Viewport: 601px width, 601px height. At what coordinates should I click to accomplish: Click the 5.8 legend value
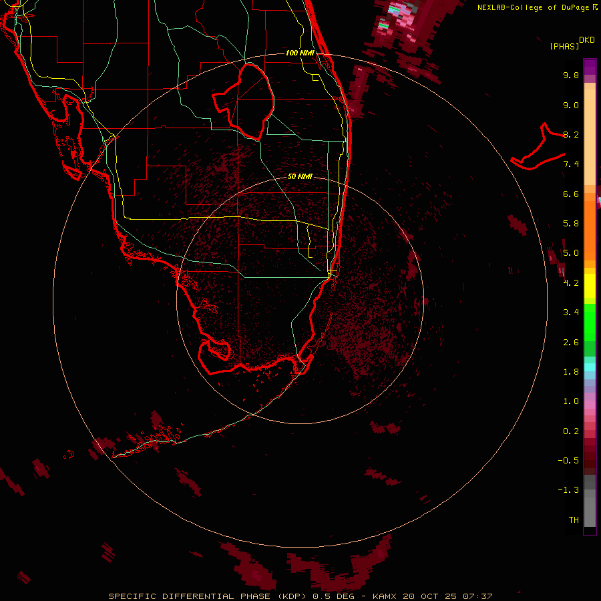(x=571, y=224)
